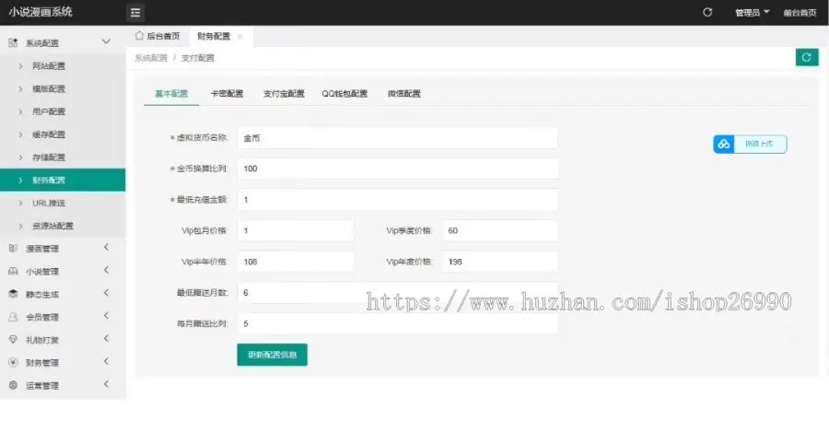
Task: Click the green refresh button on the right
Action: (x=806, y=57)
